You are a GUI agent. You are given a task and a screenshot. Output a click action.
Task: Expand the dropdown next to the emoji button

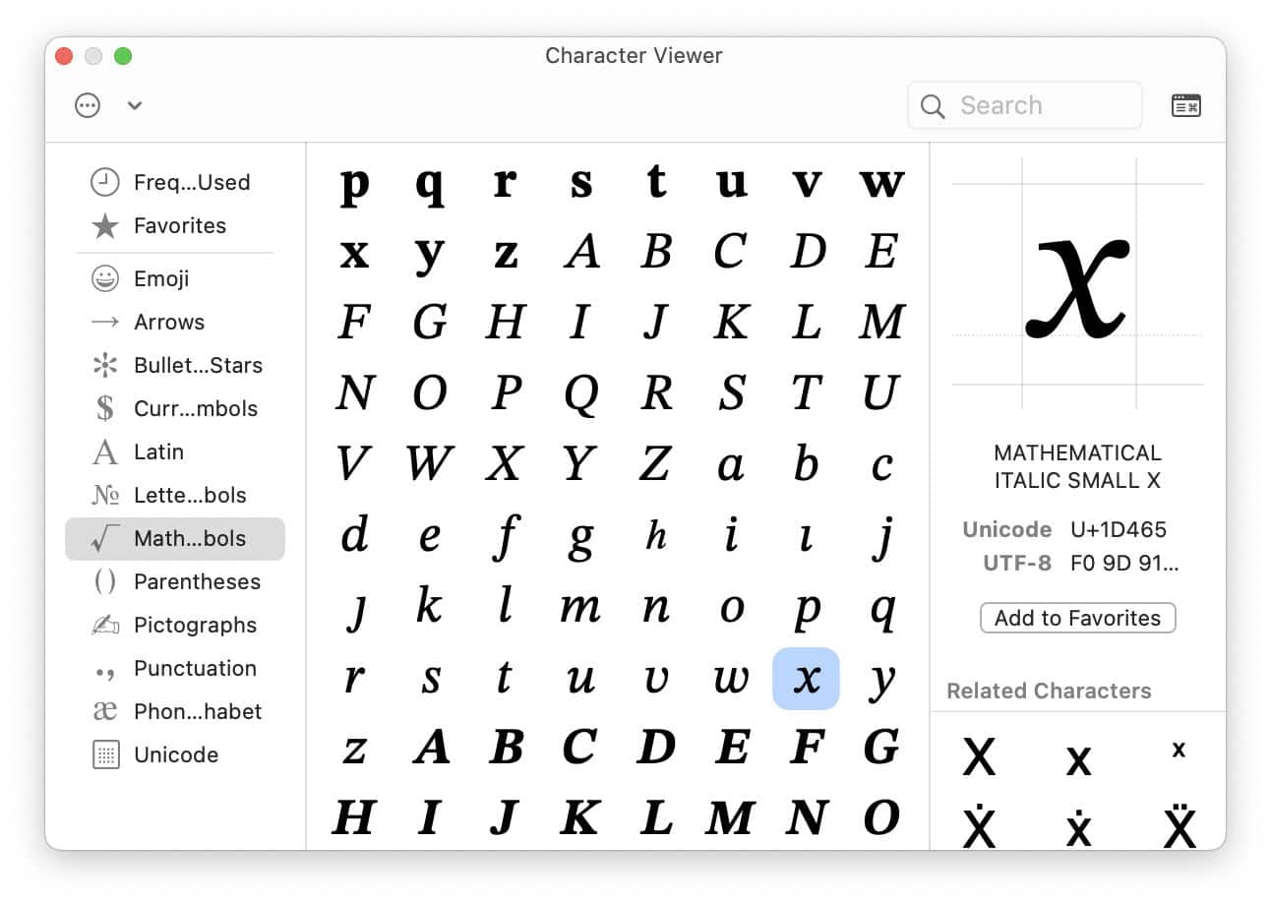(135, 105)
